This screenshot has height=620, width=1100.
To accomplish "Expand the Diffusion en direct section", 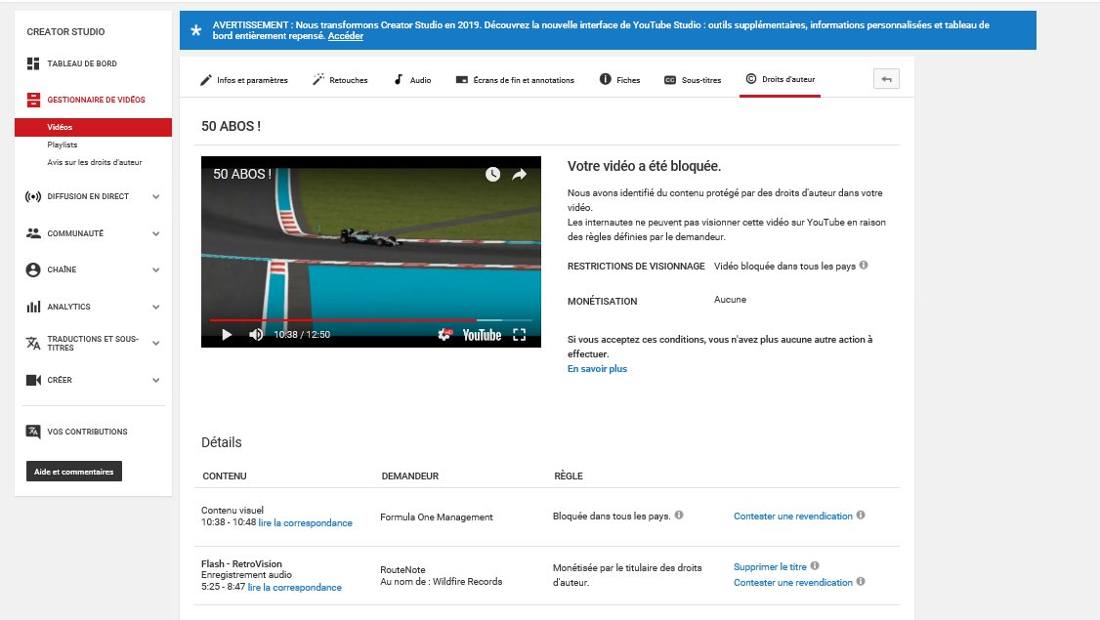I will [x=155, y=197].
